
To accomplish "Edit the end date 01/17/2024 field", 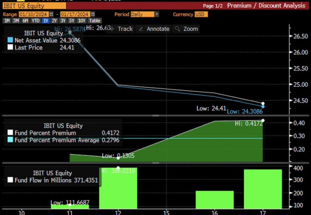I will [75, 14].
